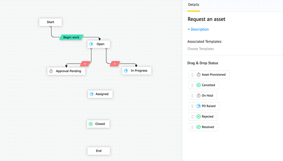Click the Asset Provisioned clock icon

click(x=199, y=75)
